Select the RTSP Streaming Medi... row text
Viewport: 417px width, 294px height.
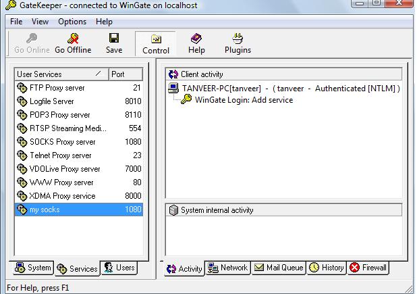(68, 128)
